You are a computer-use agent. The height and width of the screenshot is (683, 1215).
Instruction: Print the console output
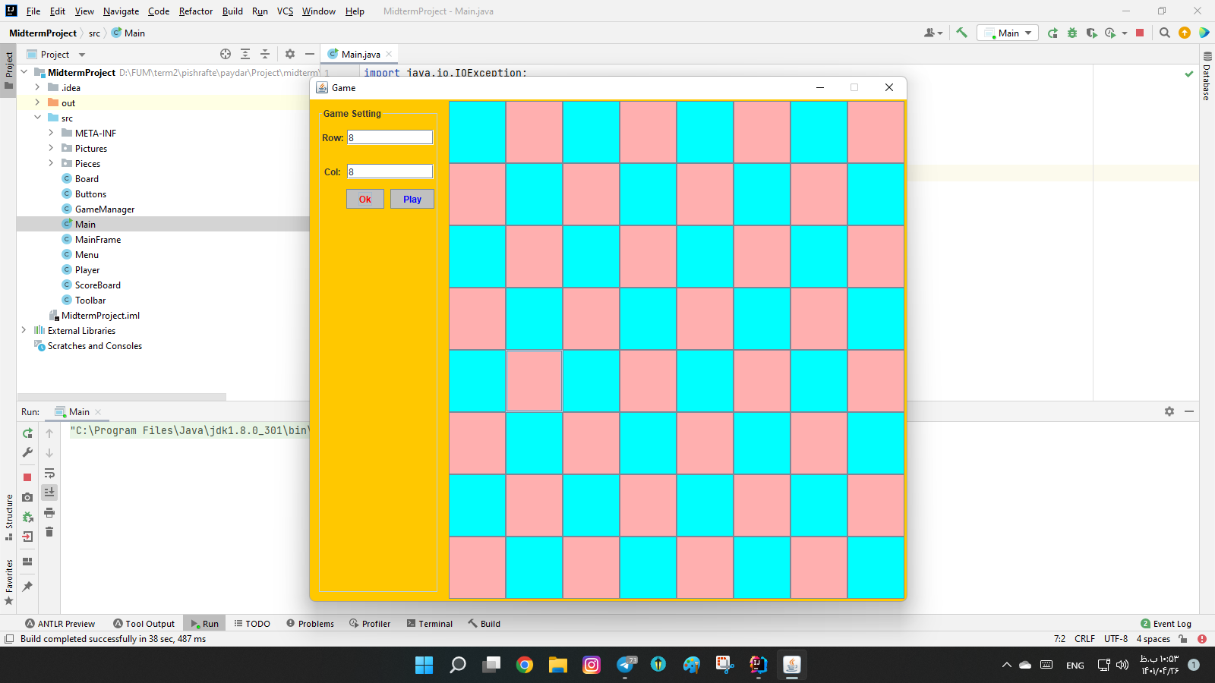coord(49,512)
